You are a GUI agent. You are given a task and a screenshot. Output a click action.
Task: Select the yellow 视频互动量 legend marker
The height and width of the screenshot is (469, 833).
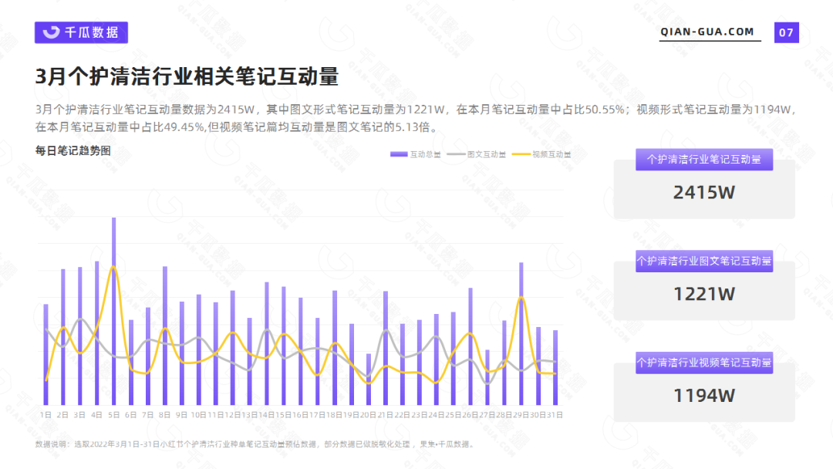coord(522,154)
